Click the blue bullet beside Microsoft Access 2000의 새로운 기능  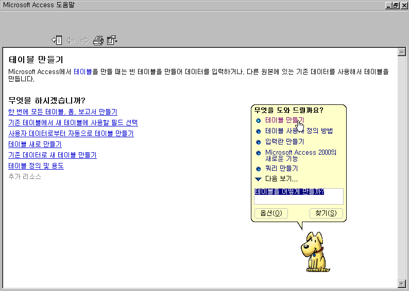coord(258,153)
